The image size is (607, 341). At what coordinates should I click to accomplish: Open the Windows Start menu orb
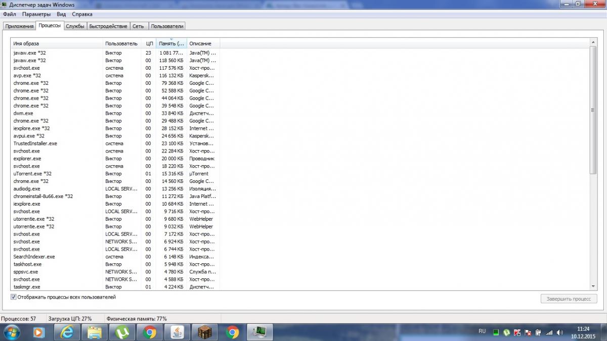pos(11,332)
